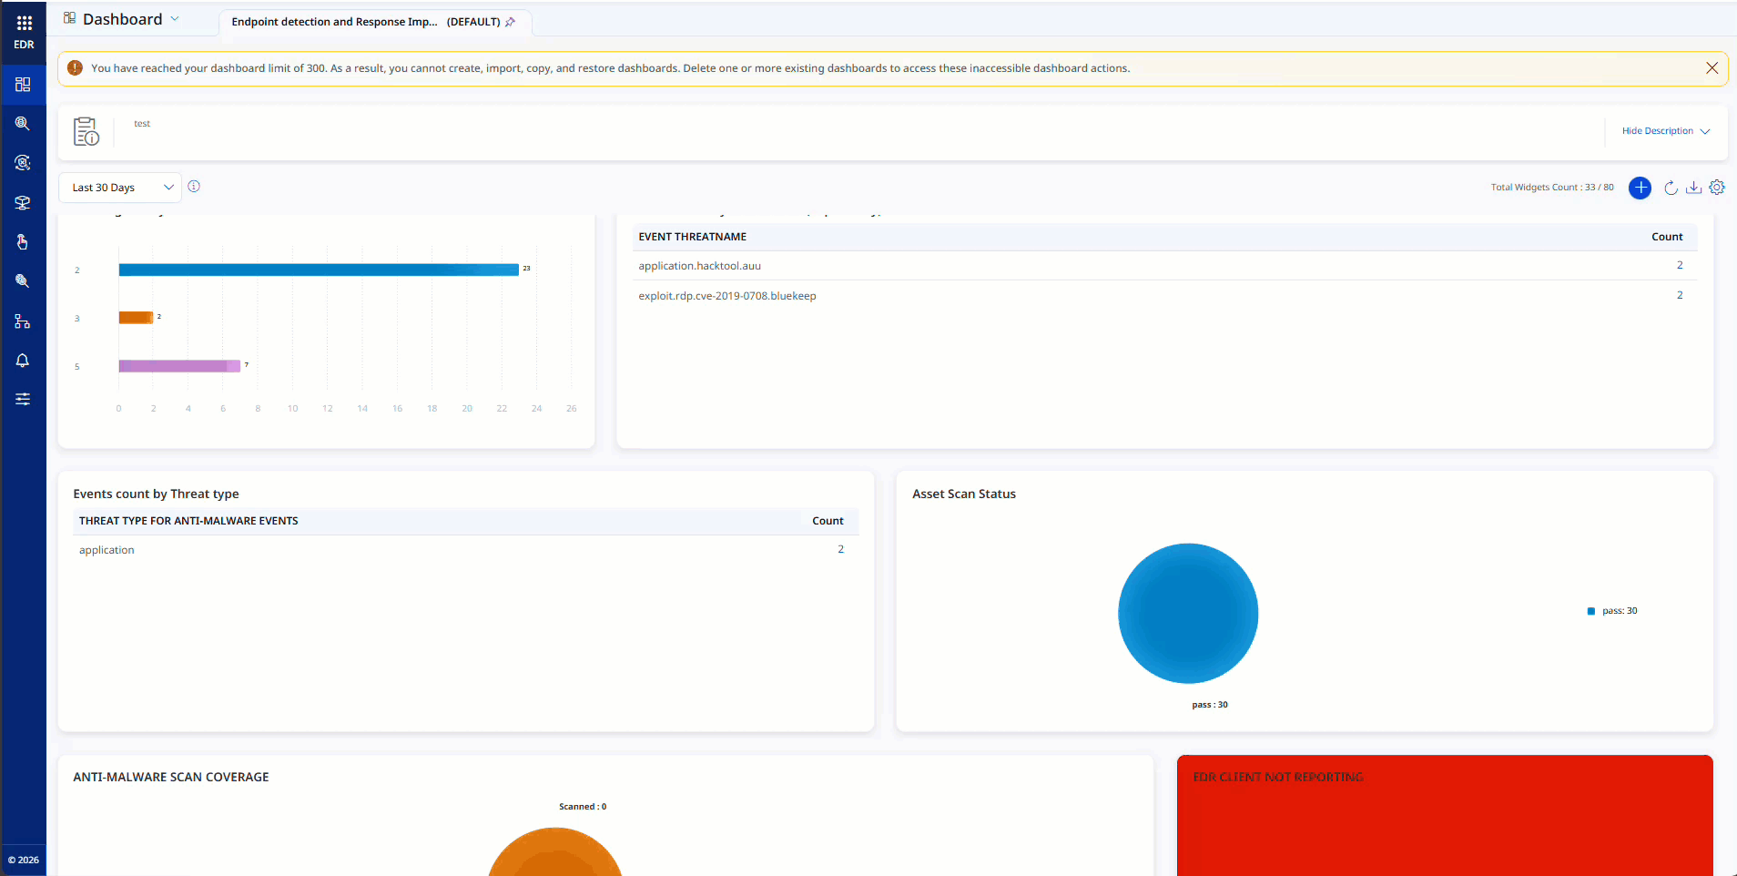Open the alerts bell icon in sidebar

23,361
